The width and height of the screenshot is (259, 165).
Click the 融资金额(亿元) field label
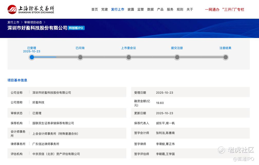tap(142, 103)
